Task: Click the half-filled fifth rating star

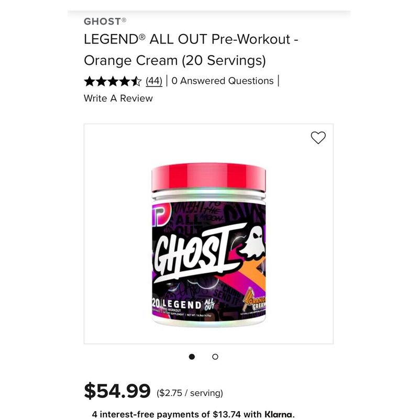Action: click(x=136, y=81)
